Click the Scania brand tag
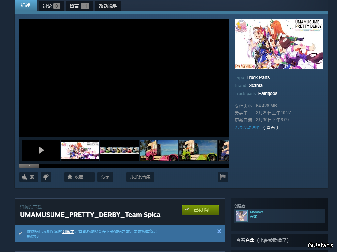 (255, 86)
